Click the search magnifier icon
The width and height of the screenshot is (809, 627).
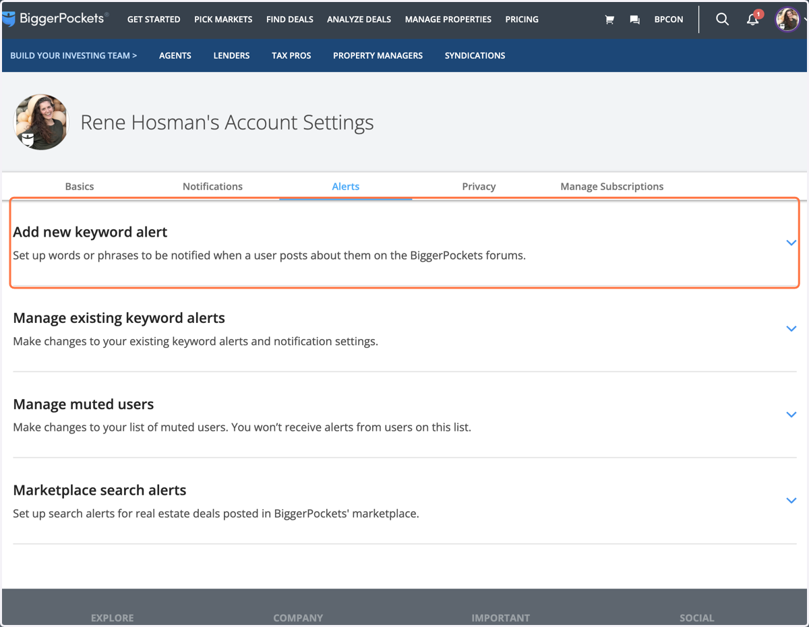coord(722,19)
